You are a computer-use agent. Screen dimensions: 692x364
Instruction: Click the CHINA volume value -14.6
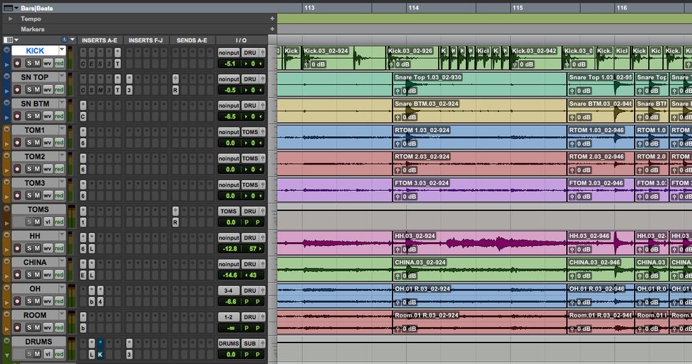230,275
